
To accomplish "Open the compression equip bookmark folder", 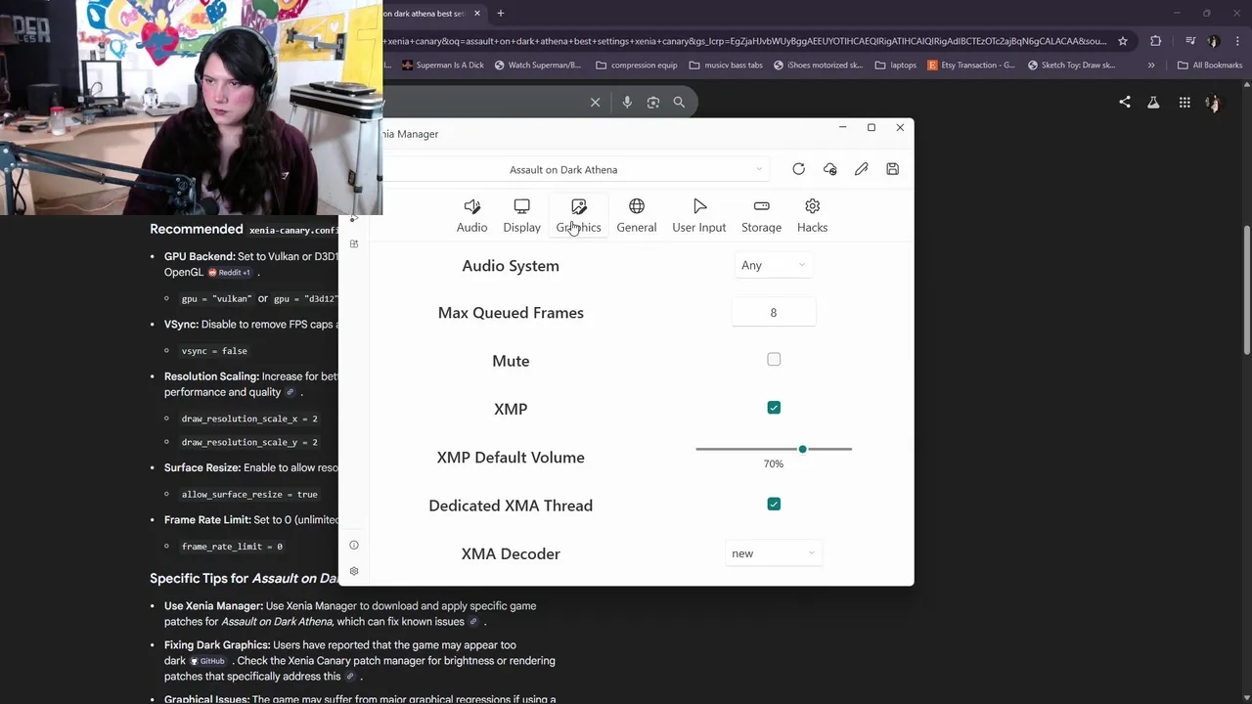I will pos(636,66).
